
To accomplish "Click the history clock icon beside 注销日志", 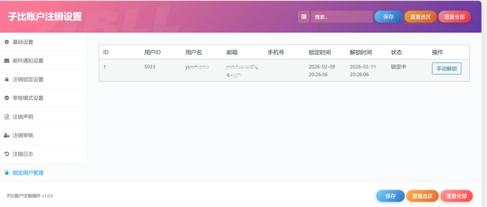I will [x=6, y=154].
